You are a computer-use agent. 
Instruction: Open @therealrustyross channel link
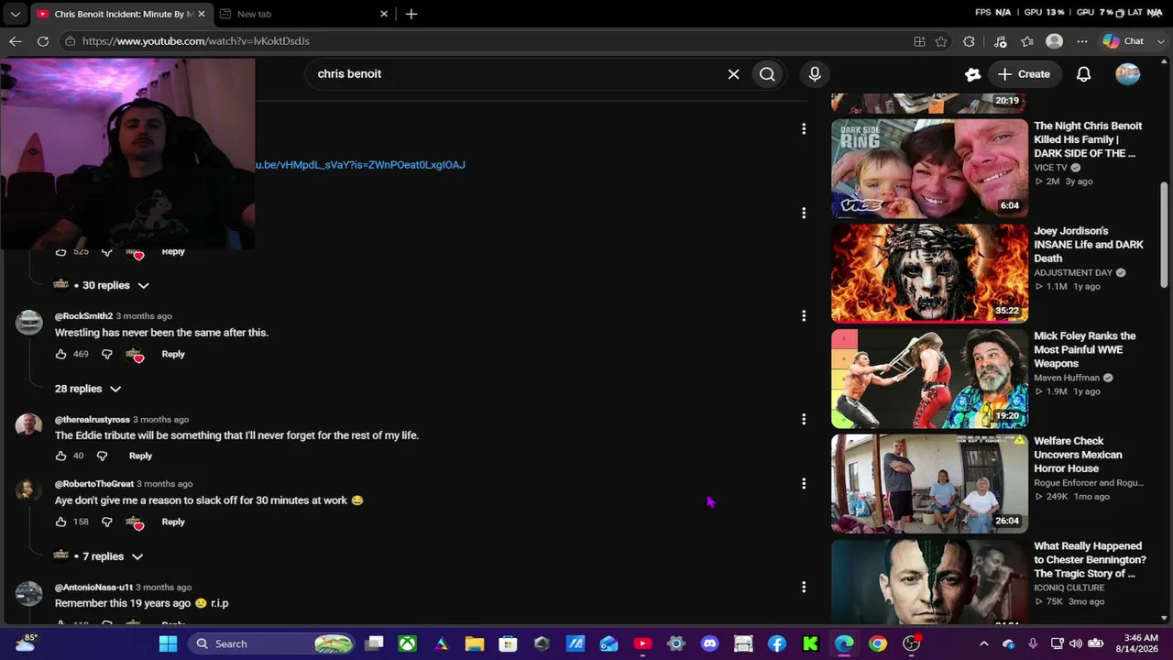coord(92,420)
